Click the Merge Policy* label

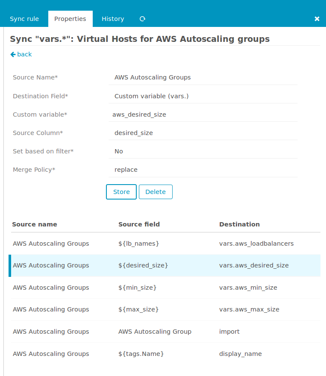pyautogui.click(x=34, y=170)
